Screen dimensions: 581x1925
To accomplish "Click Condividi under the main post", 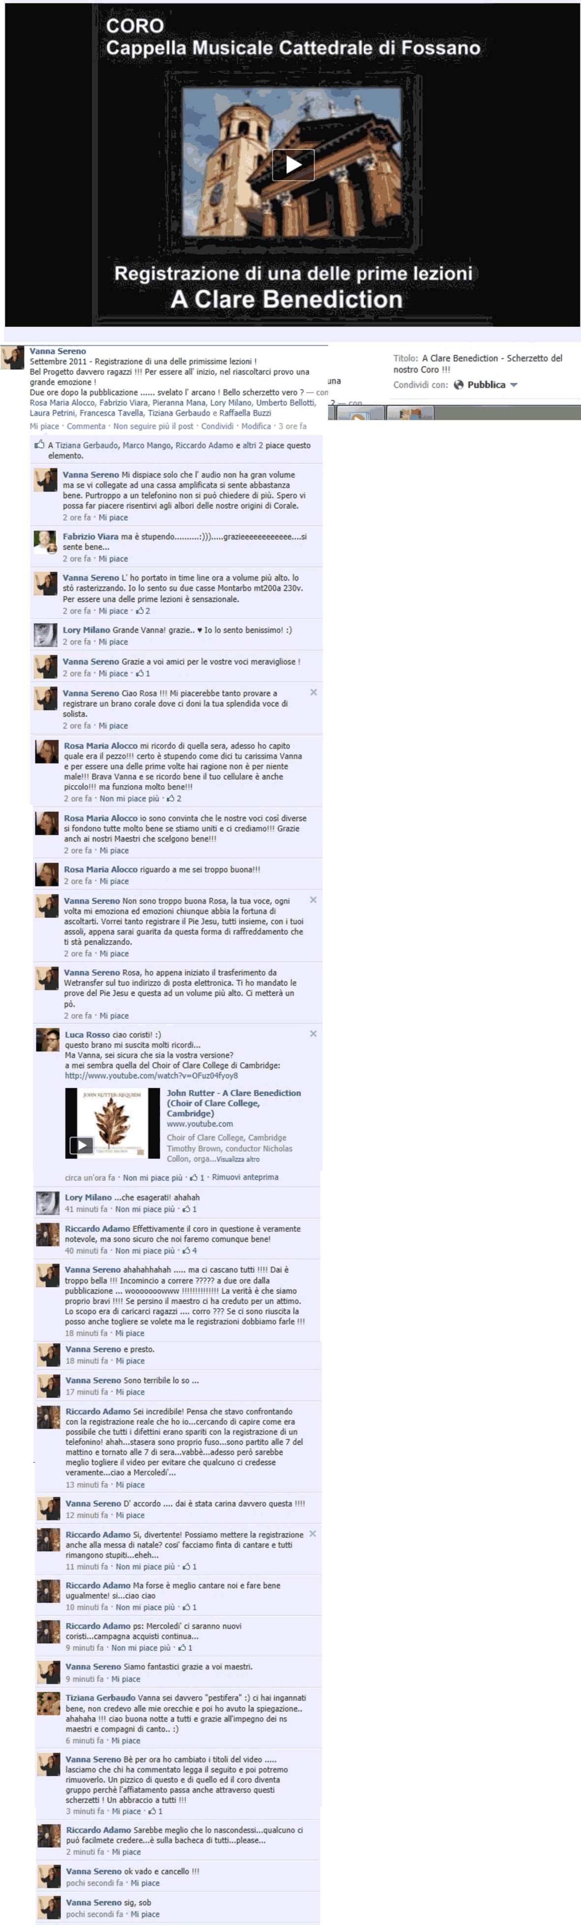I will click(217, 426).
